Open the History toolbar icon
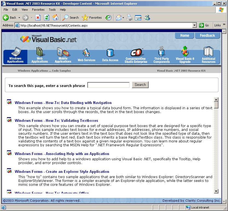The image size is (228, 211). coord(108,18)
